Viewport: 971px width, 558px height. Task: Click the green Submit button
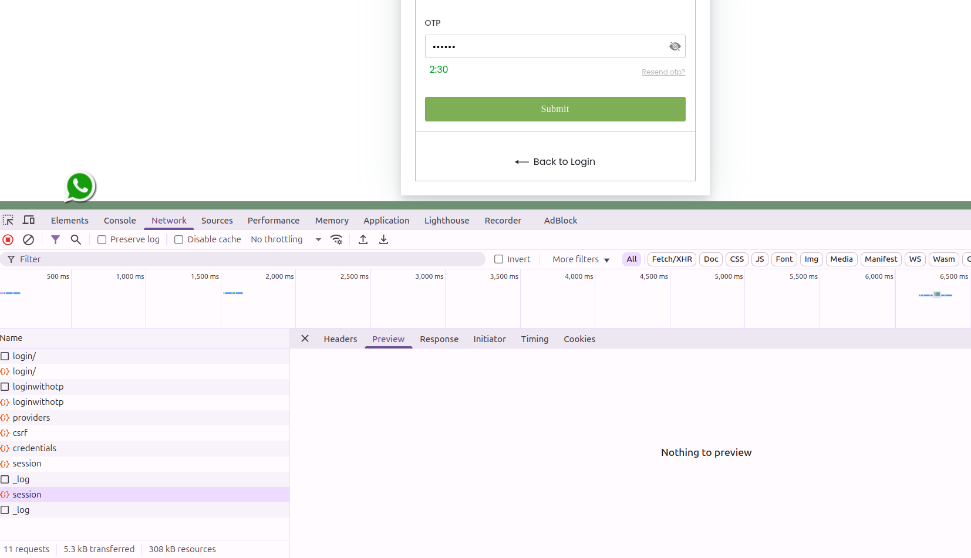(x=555, y=109)
